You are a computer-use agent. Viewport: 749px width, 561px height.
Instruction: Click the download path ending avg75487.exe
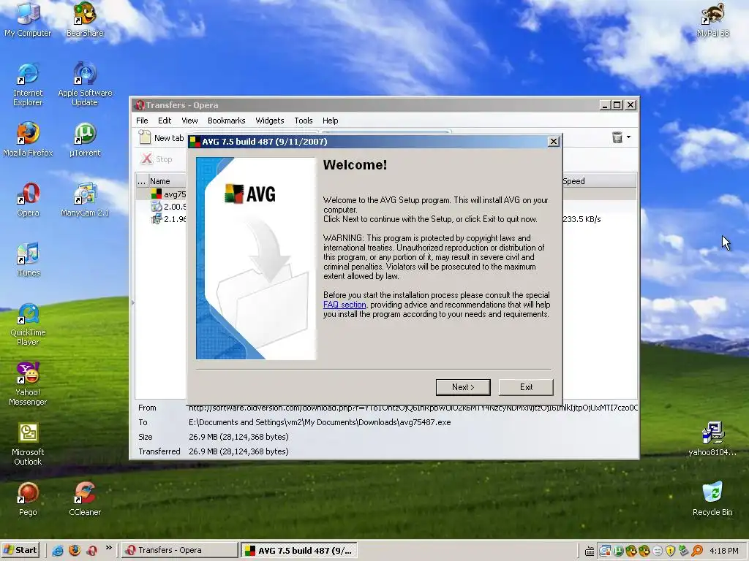[320, 422]
